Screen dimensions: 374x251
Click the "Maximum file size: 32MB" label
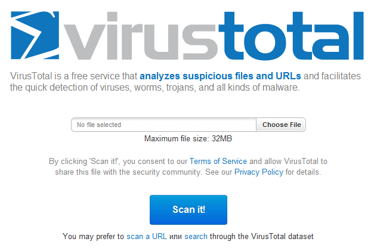tap(188, 138)
